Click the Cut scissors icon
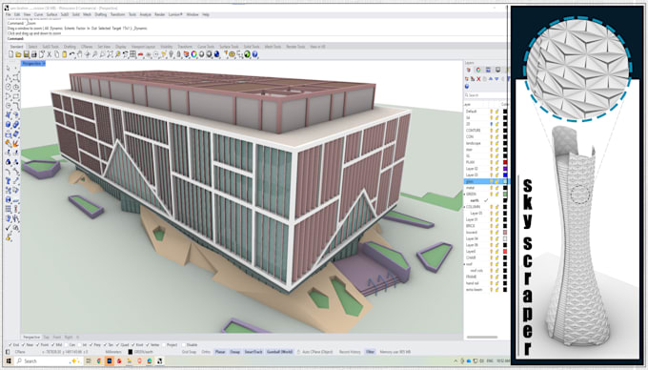Image resolution: width=648 pixels, height=370 pixels. pyautogui.click(x=49, y=54)
